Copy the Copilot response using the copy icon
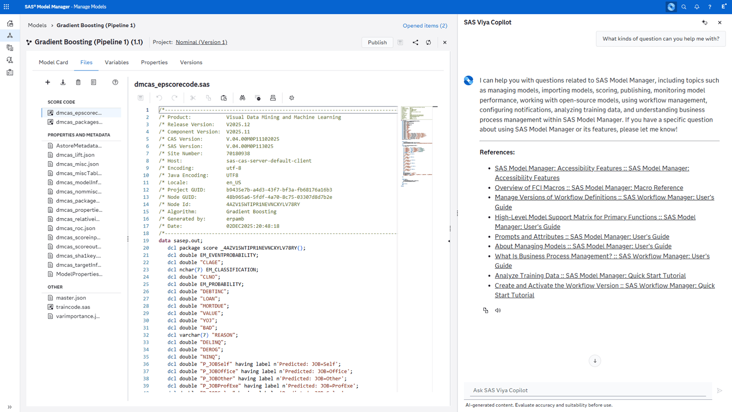This screenshot has width=732, height=412. click(x=486, y=310)
